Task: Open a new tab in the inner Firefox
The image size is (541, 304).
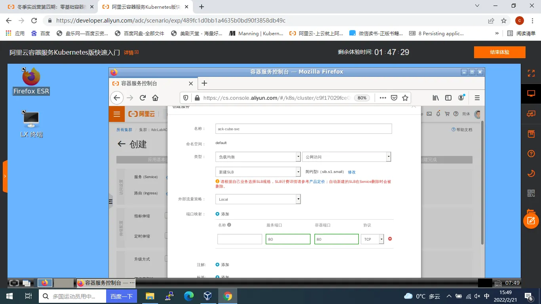Action: coord(204,83)
